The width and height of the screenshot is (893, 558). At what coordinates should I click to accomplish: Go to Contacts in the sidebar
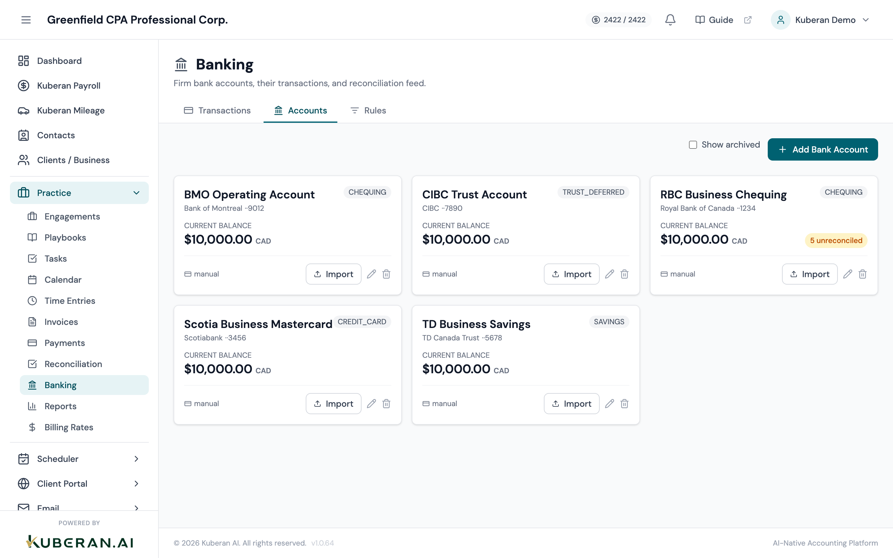(79, 135)
